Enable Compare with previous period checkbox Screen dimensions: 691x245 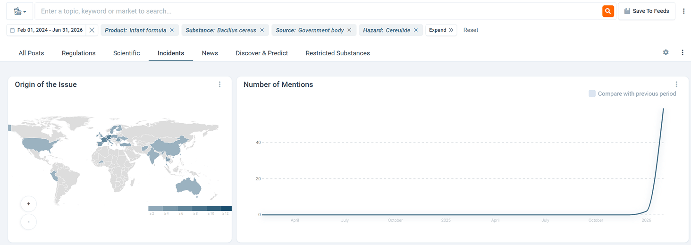(592, 93)
